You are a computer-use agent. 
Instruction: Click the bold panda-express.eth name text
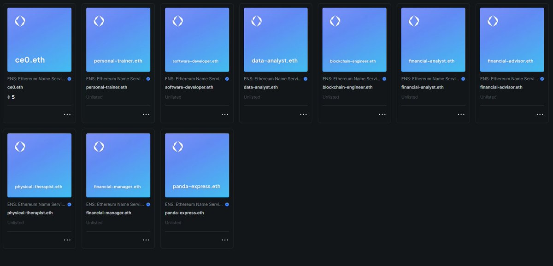(x=184, y=213)
